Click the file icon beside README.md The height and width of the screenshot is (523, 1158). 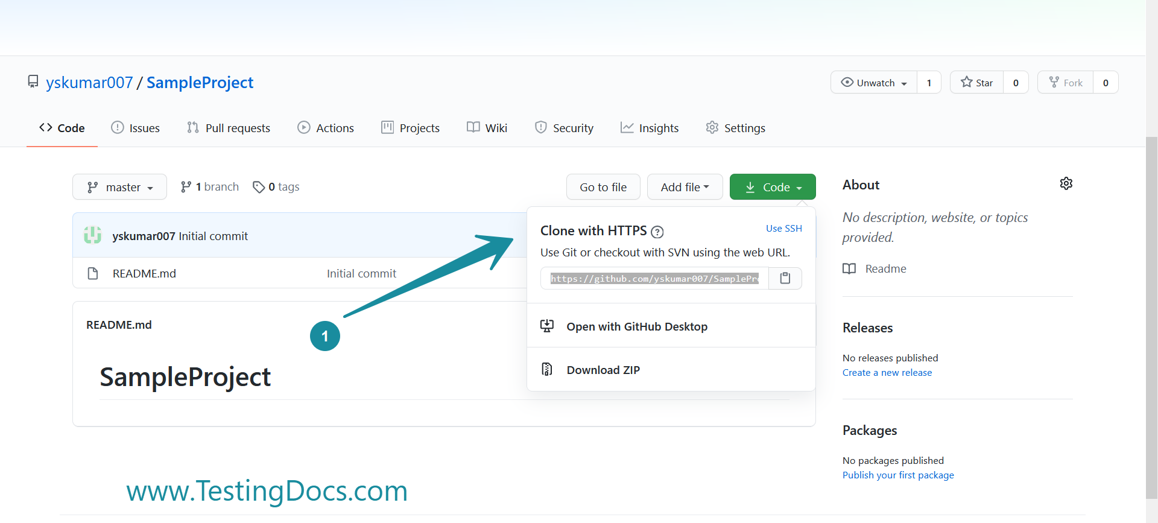(93, 273)
